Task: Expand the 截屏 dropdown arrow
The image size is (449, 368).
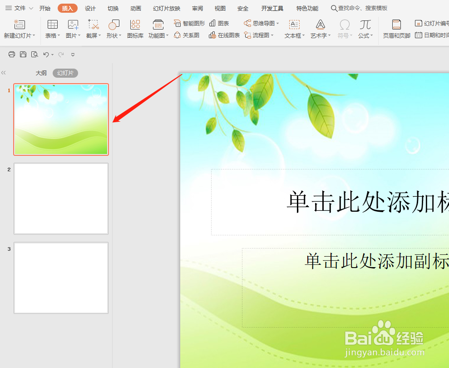Action: (99, 35)
